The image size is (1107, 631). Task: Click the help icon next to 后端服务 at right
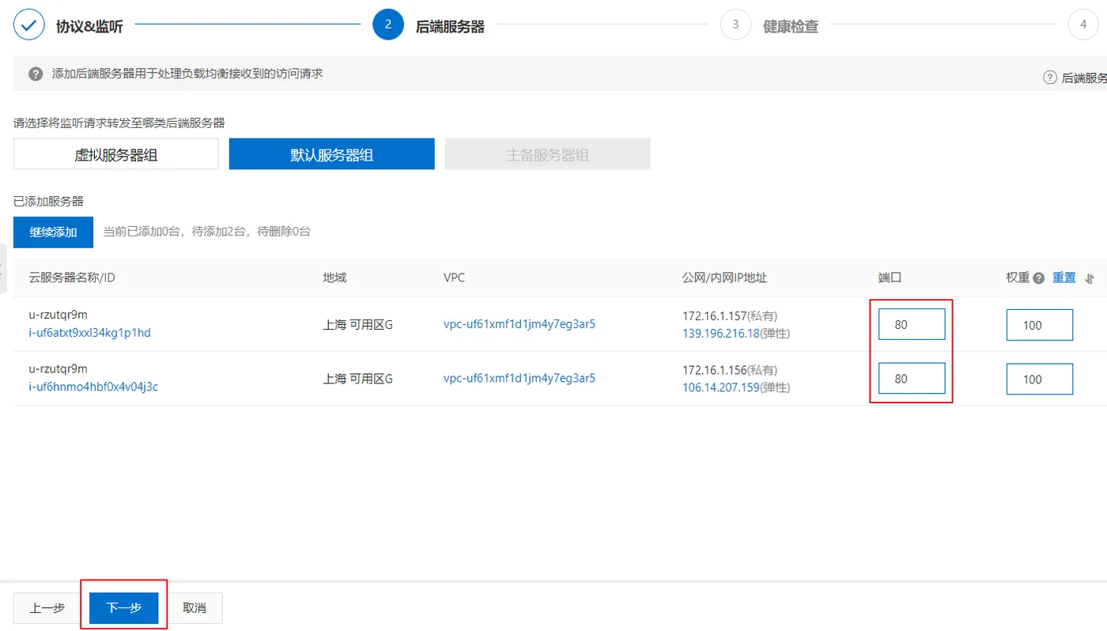point(1050,77)
